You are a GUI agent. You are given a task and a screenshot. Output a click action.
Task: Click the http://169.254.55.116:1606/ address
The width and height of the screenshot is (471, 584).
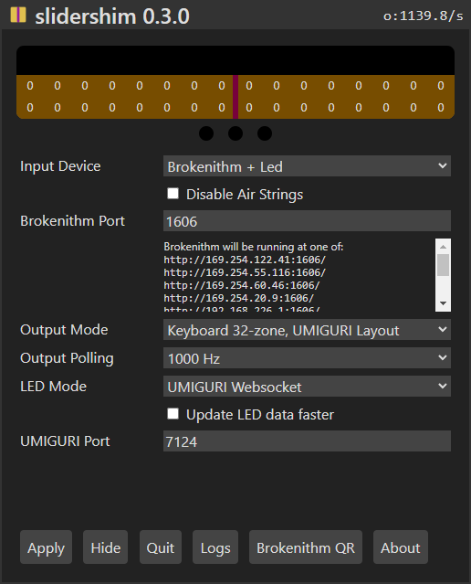click(245, 272)
